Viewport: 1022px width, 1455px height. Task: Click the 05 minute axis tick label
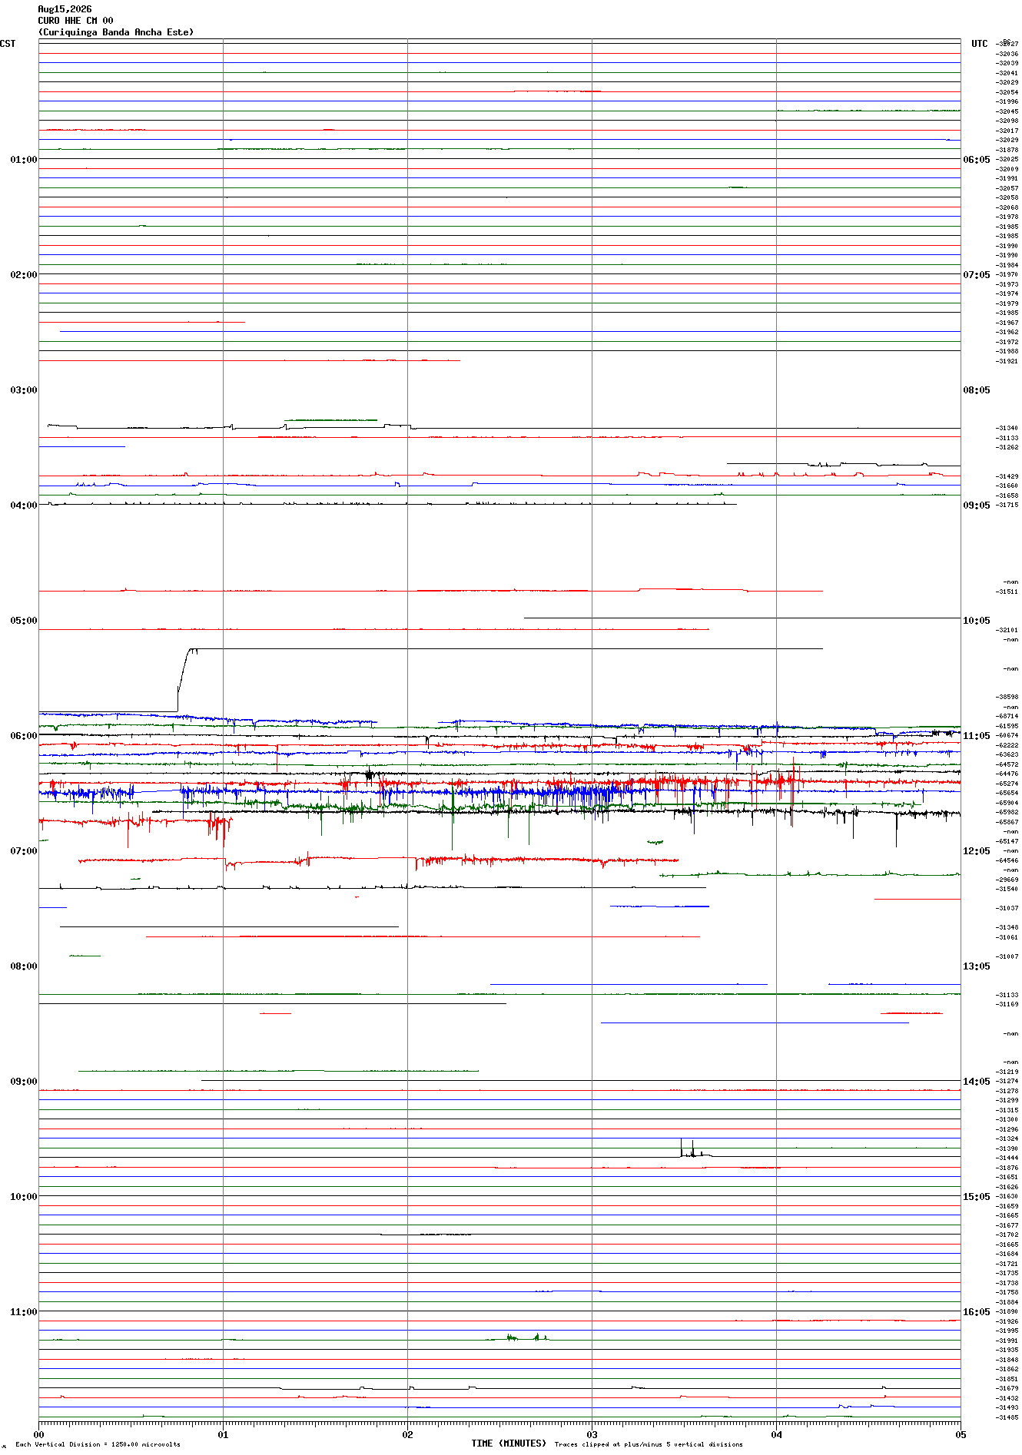point(961,1435)
